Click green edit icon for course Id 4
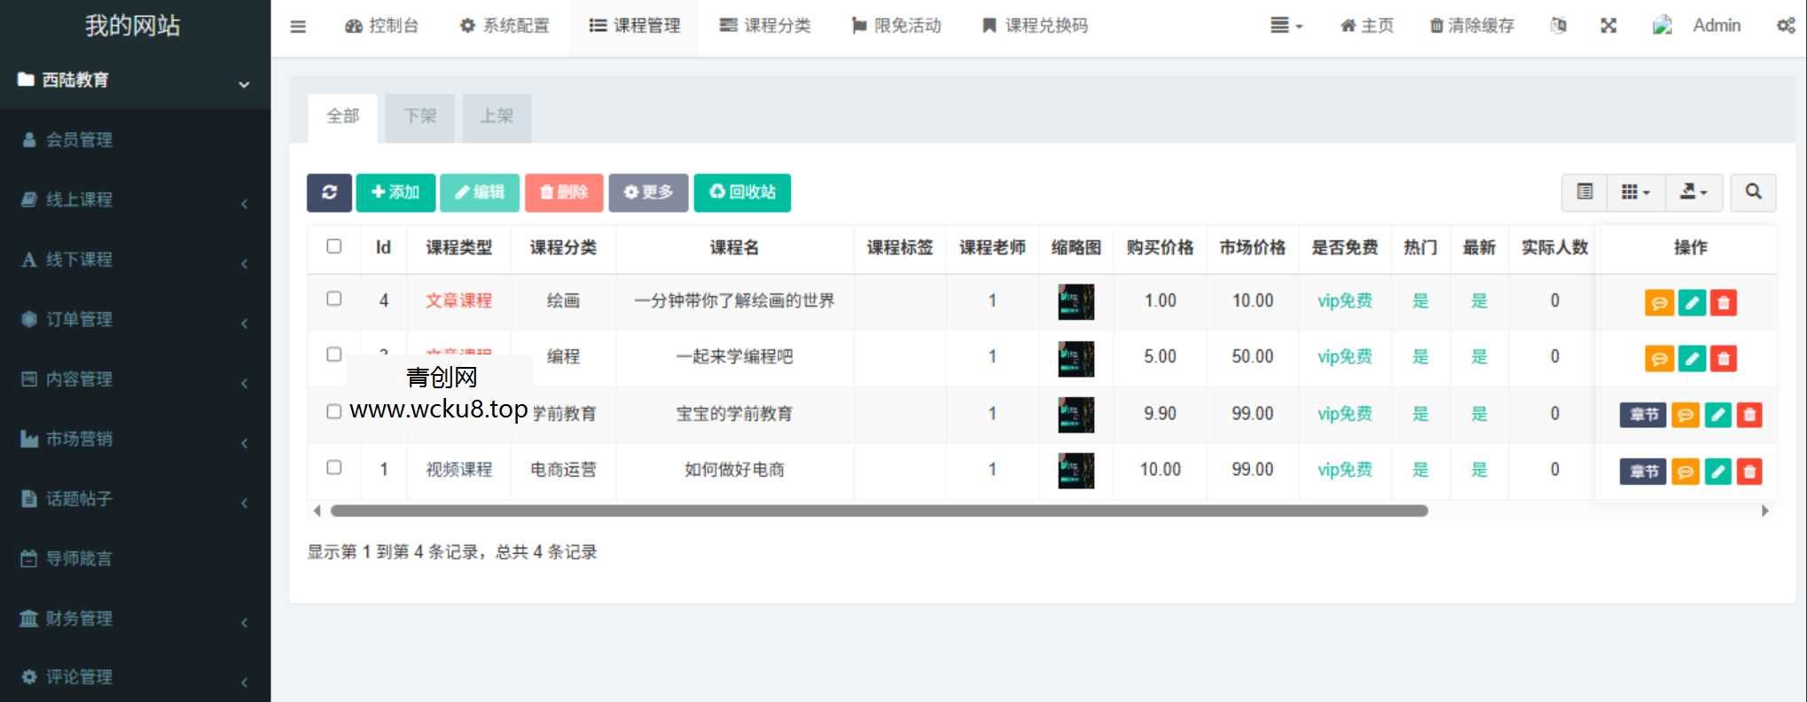Image resolution: width=1807 pixels, height=702 pixels. [x=1692, y=303]
